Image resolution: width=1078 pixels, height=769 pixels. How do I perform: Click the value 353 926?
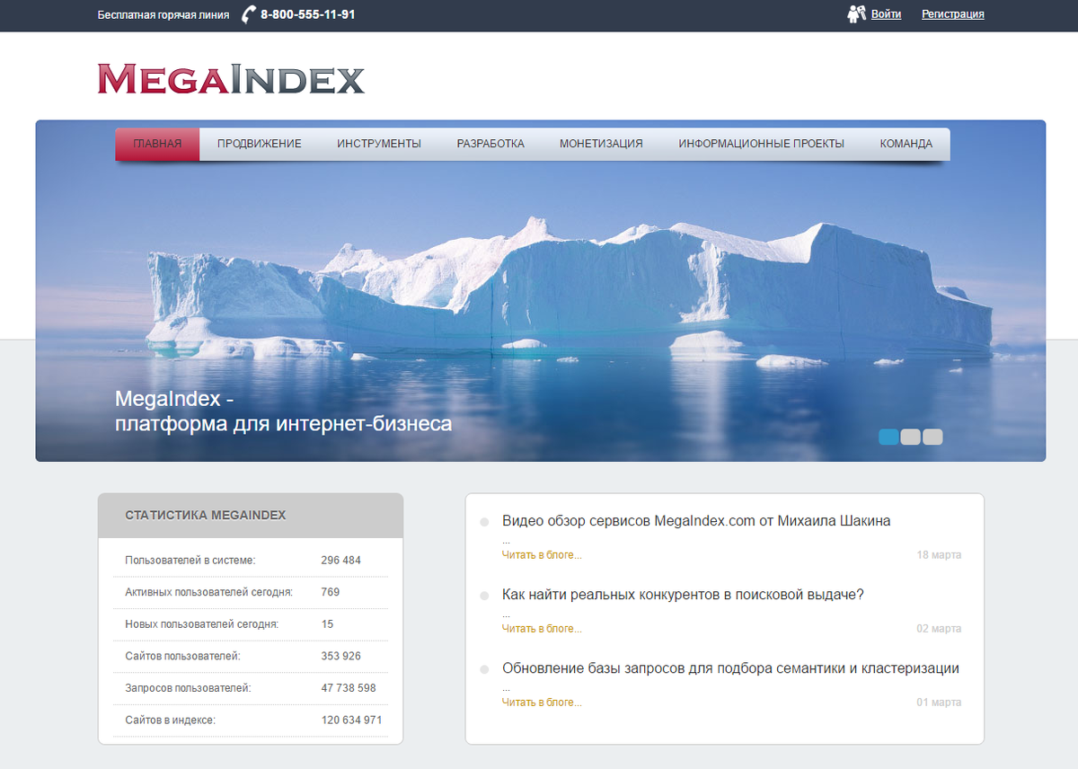pyautogui.click(x=341, y=657)
